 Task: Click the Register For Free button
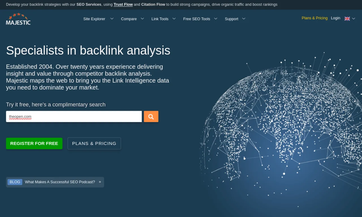tap(34, 144)
